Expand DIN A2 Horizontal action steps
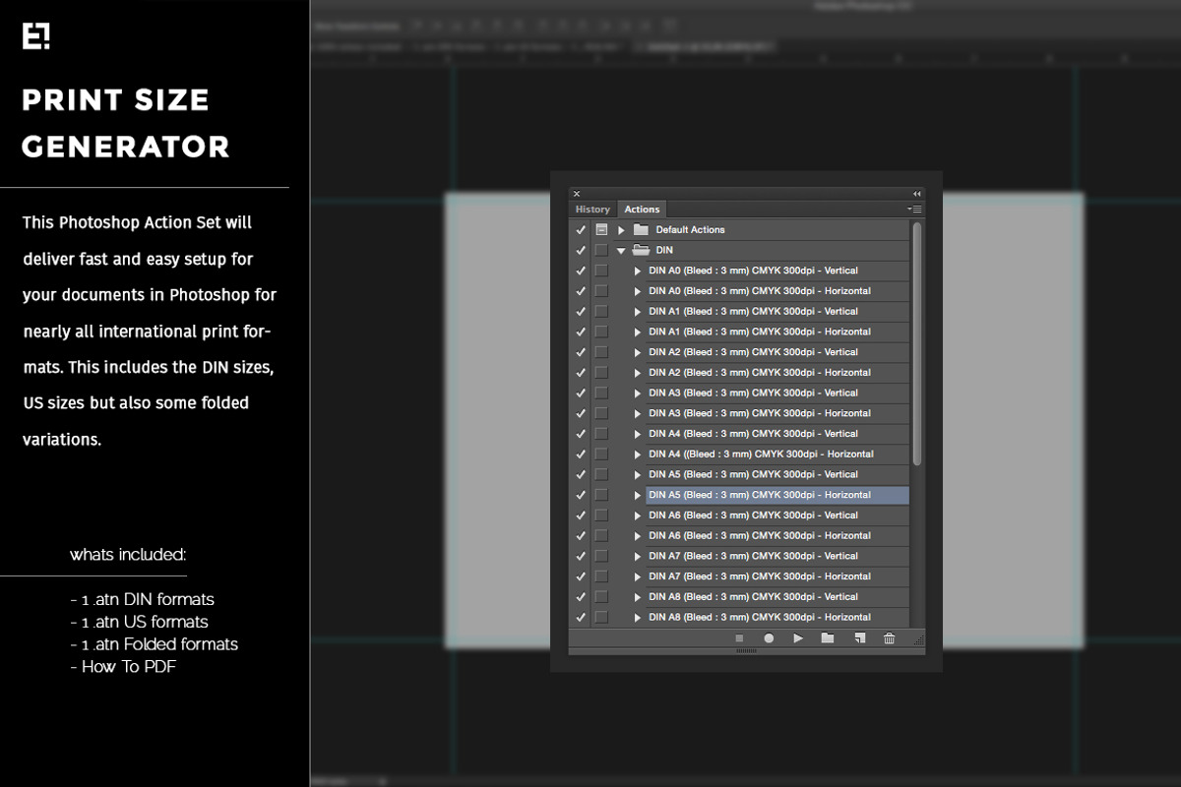 coord(638,373)
